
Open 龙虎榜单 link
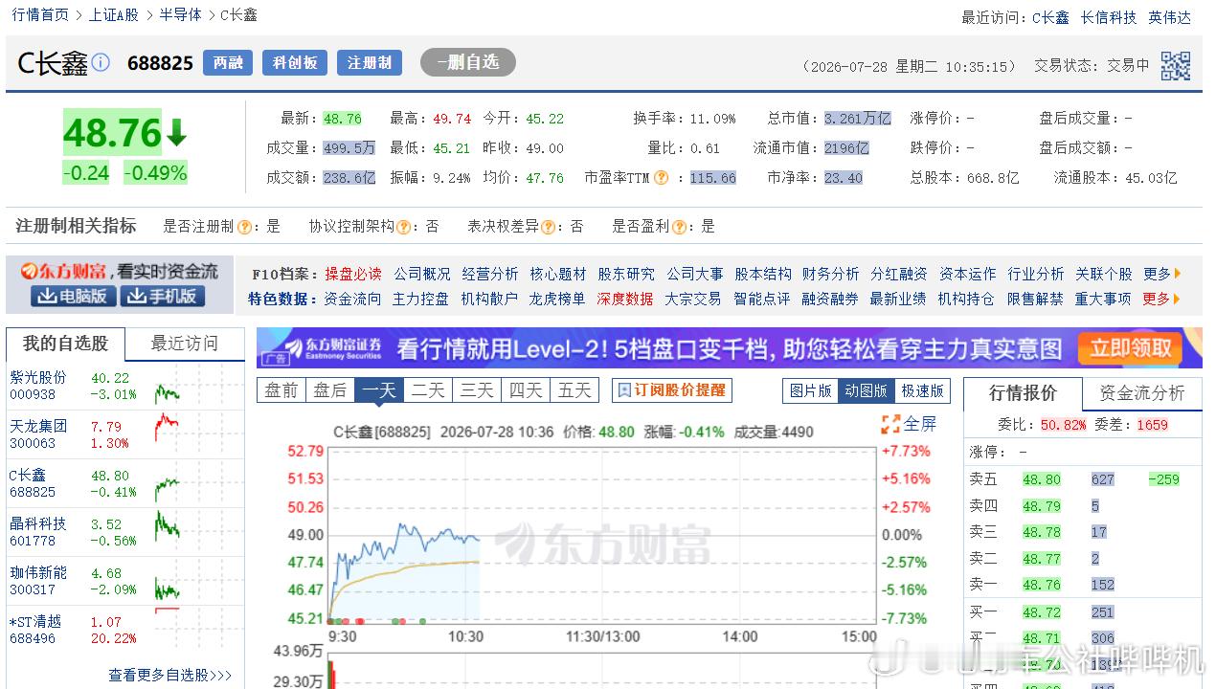(x=557, y=299)
